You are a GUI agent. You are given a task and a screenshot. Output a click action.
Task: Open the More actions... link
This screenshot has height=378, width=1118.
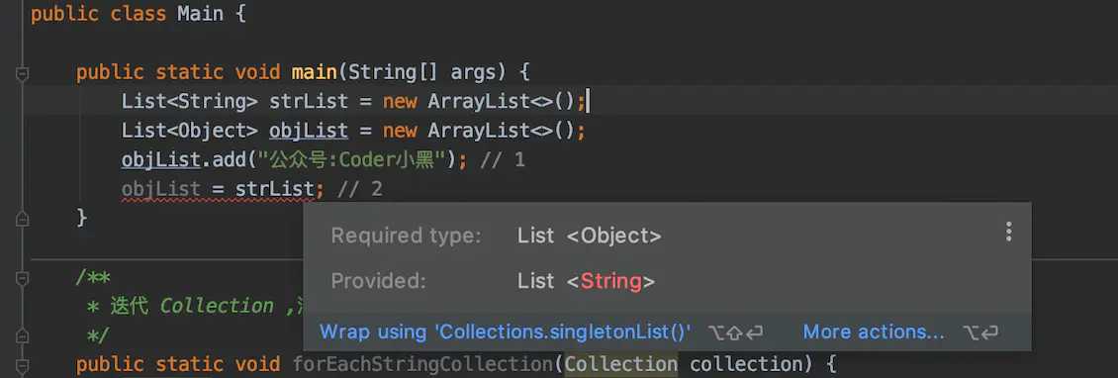click(x=874, y=331)
